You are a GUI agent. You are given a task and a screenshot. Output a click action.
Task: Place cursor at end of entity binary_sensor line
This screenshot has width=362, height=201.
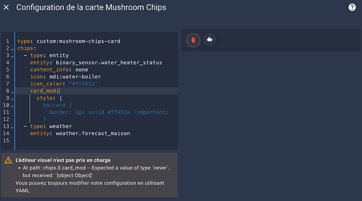coord(162,63)
